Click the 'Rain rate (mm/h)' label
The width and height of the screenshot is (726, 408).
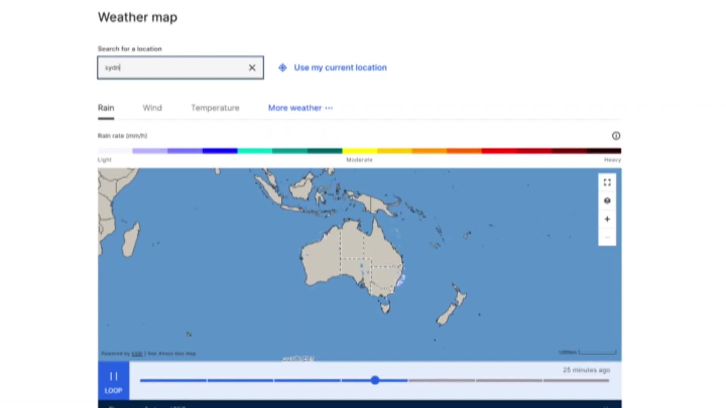(123, 136)
